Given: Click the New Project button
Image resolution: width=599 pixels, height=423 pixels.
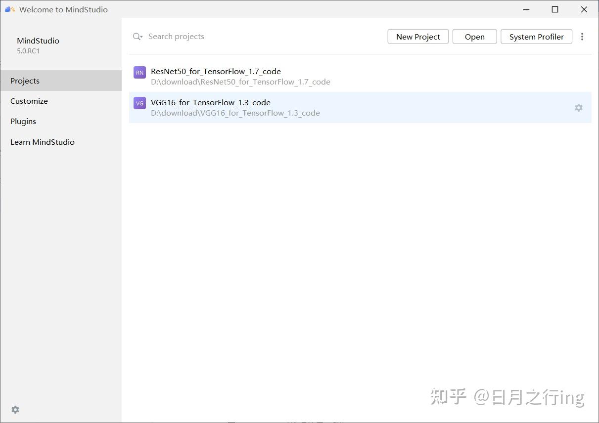Looking at the screenshot, I should [417, 36].
